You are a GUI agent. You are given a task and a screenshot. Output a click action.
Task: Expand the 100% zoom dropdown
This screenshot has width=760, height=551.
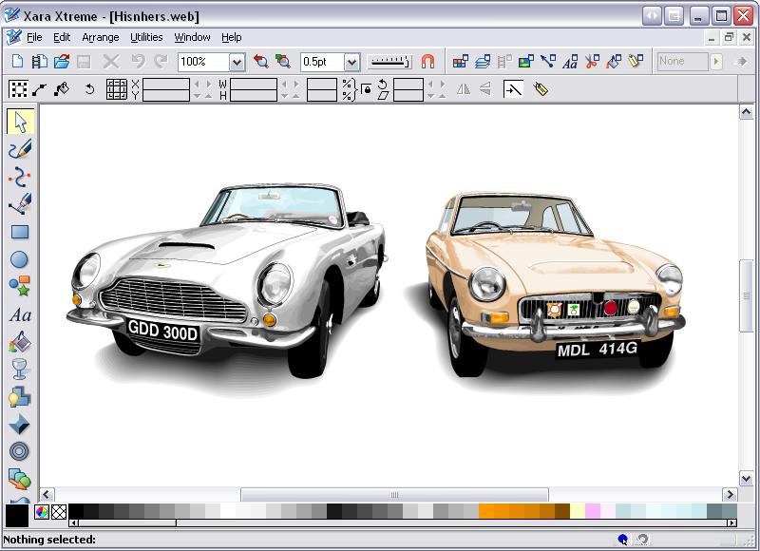click(237, 62)
